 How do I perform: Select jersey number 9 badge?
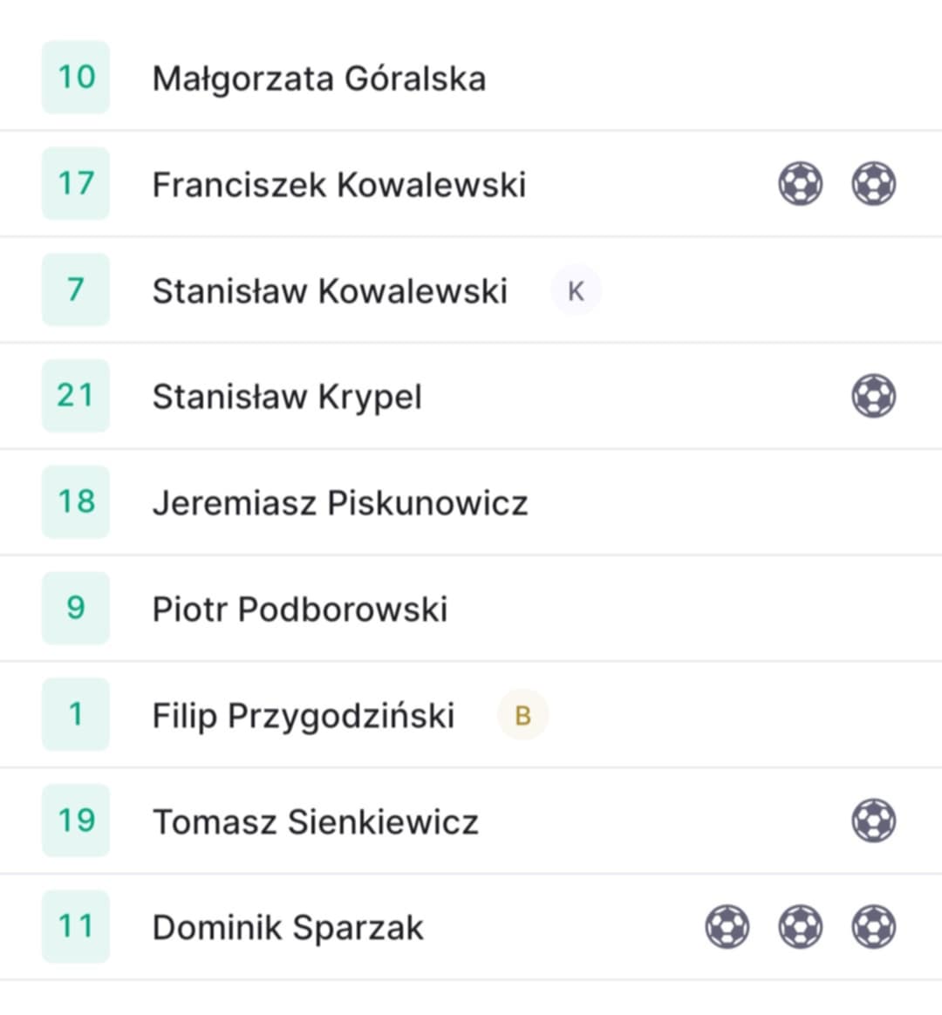pos(76,608)
